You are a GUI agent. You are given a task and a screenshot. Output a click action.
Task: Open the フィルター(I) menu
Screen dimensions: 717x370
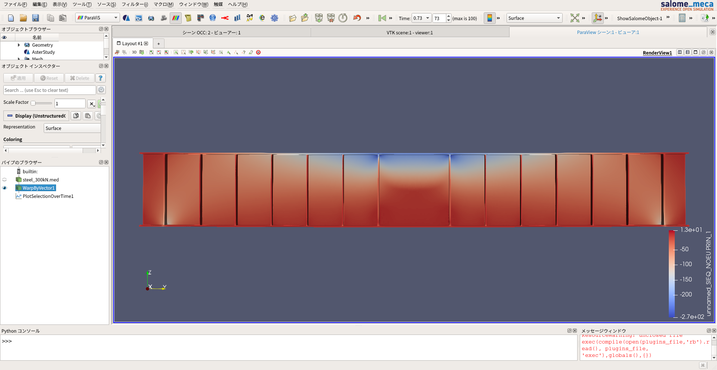[135, 4]
